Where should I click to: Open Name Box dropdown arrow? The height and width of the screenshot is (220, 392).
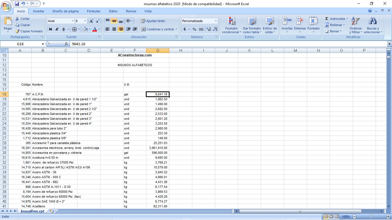[x=43, y=44]
